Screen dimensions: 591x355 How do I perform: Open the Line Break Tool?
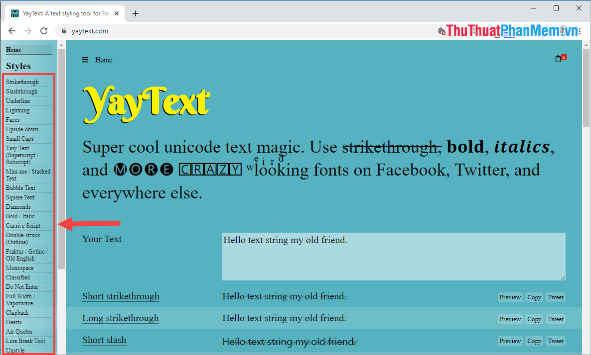tap(25, 341)
